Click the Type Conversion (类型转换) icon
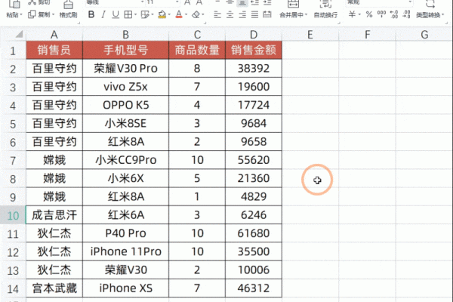Screen dimensions: 453x302 (x=430, y=4)
